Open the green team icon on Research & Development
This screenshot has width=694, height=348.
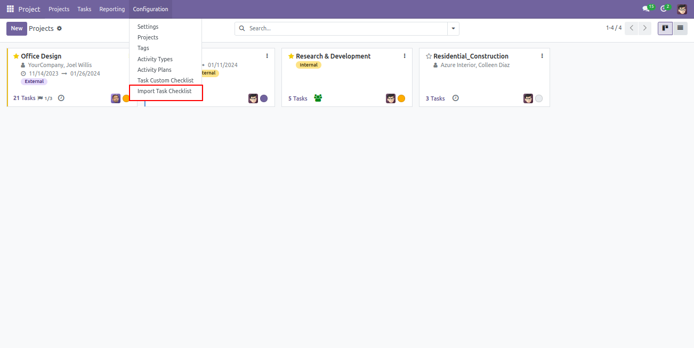tap(318, 98)
